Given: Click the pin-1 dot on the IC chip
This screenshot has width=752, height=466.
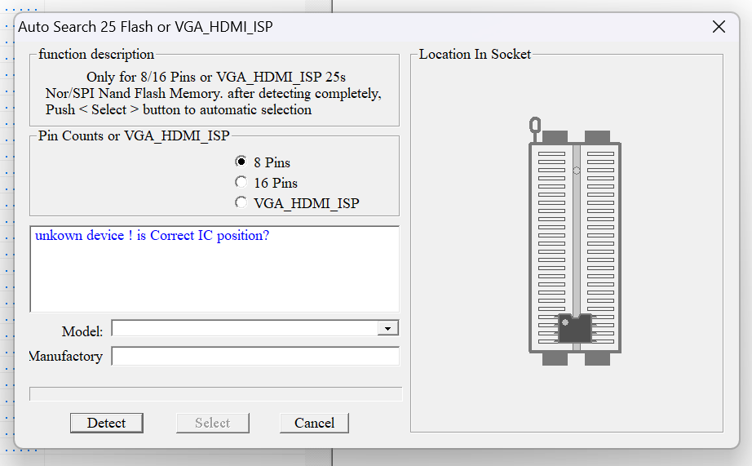Looking at the screenshot, I should click(x=565, y=322).
